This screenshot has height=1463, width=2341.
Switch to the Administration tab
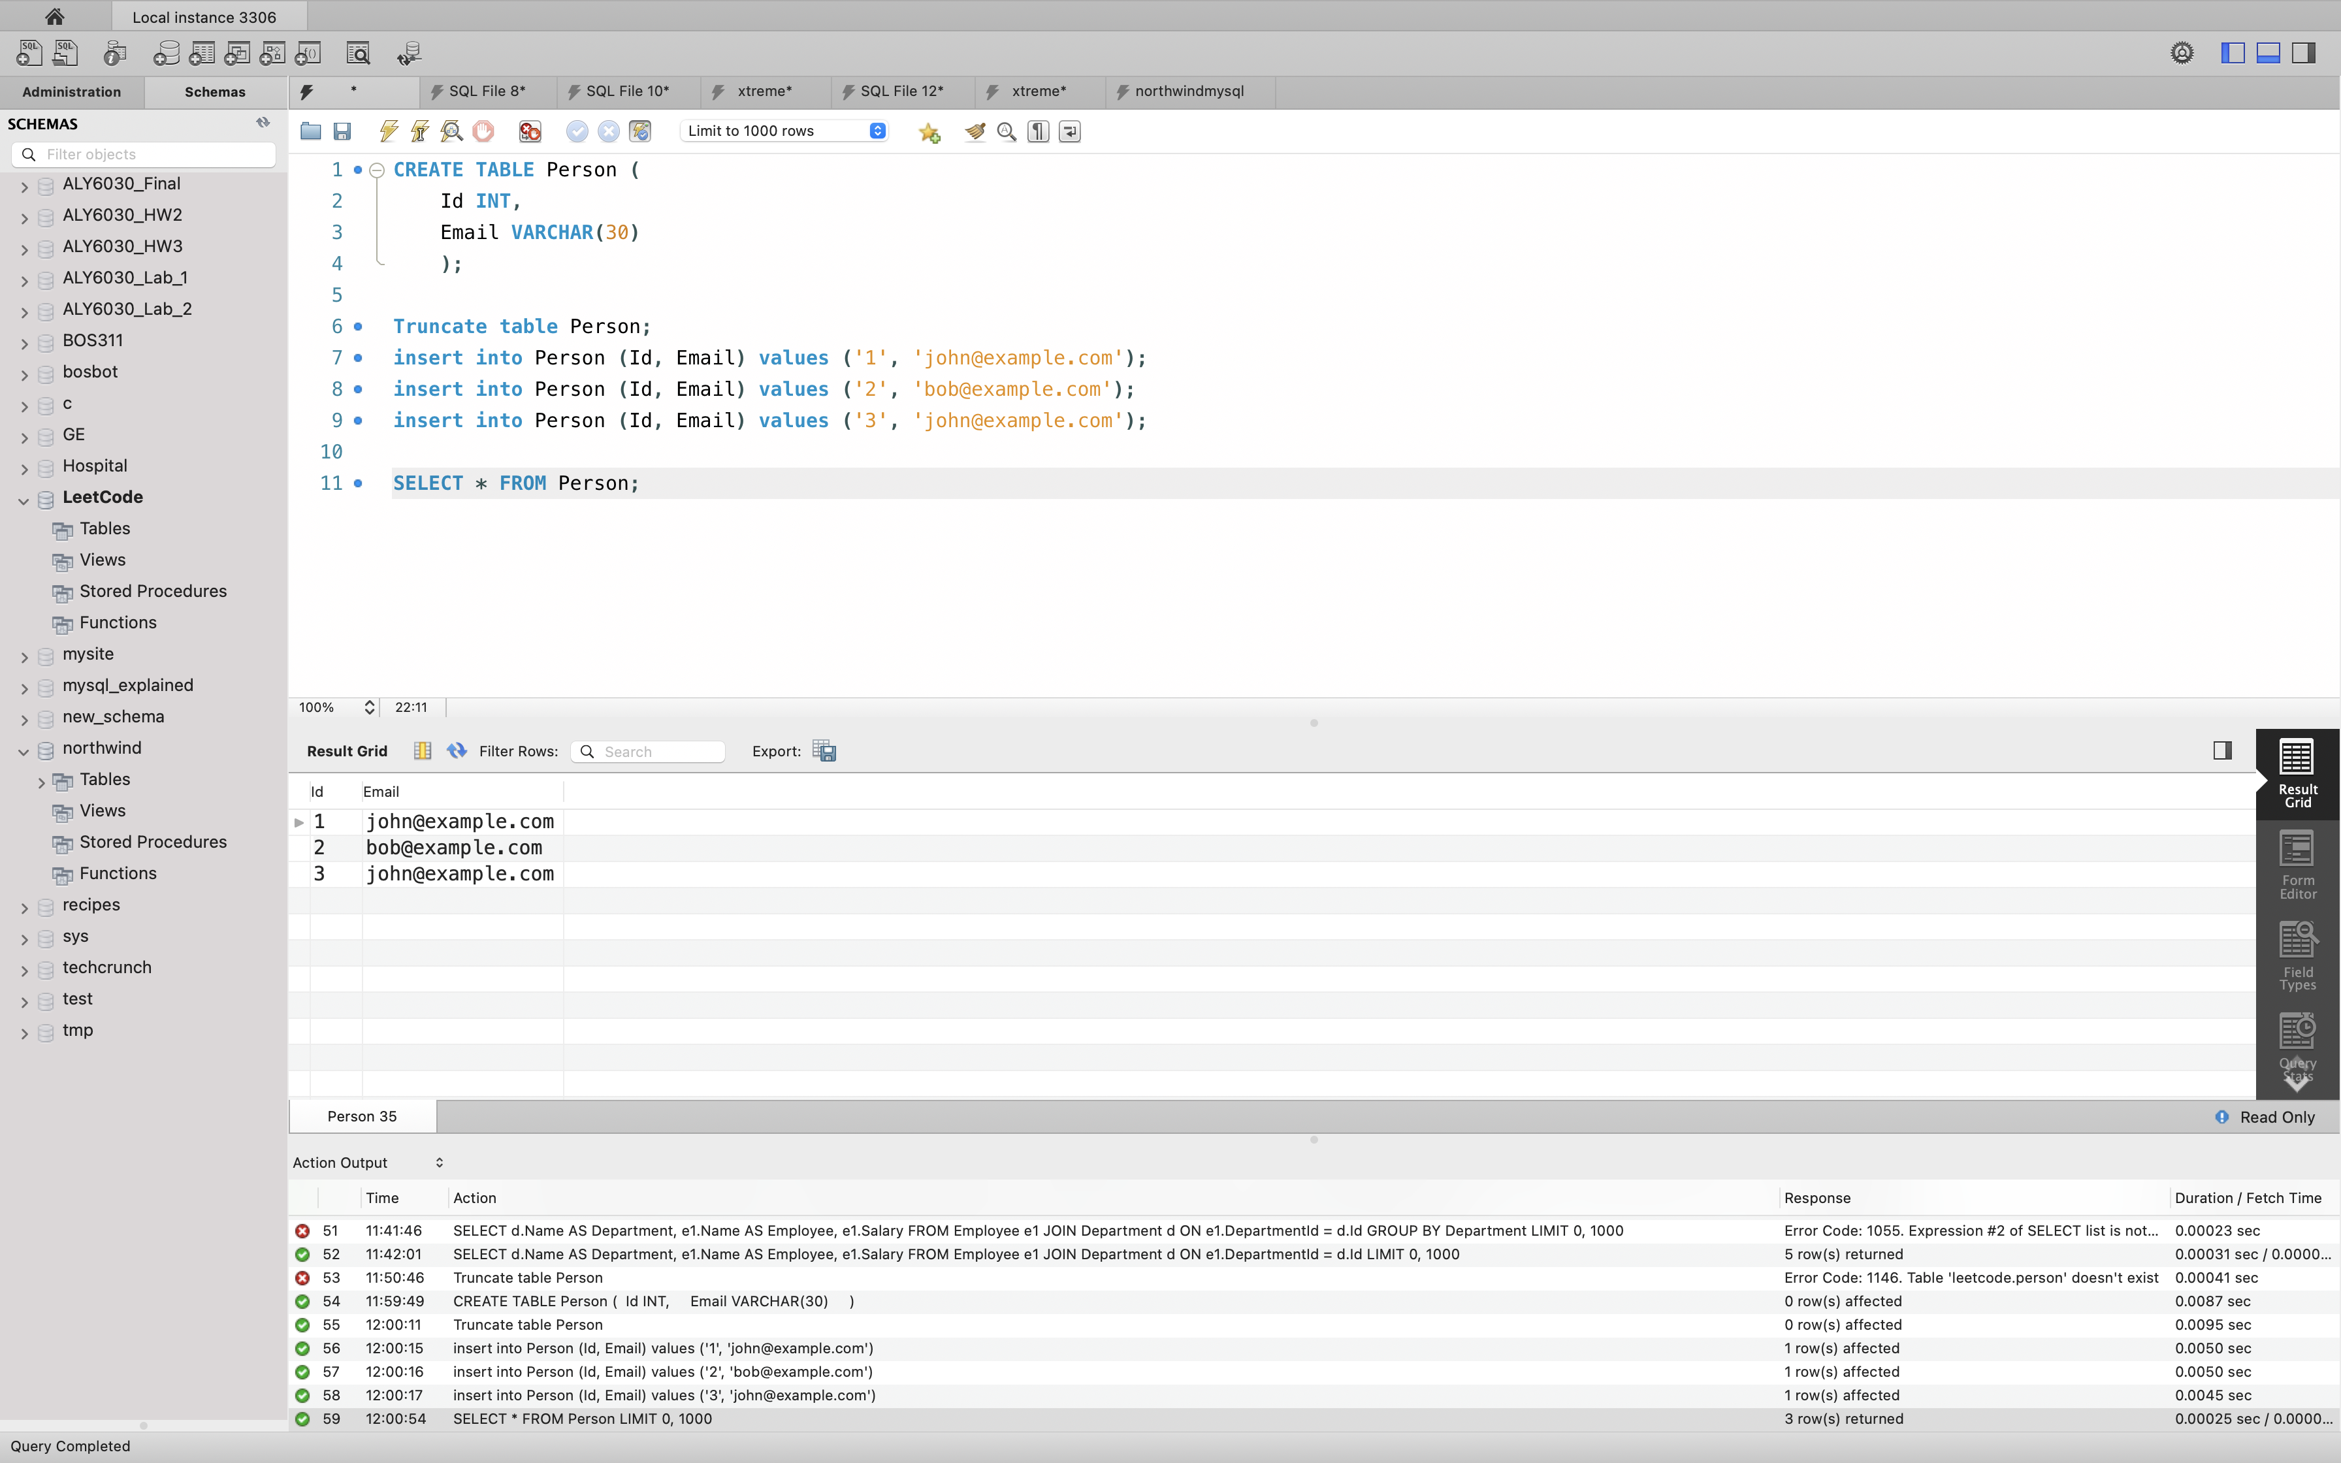[72, 92]
